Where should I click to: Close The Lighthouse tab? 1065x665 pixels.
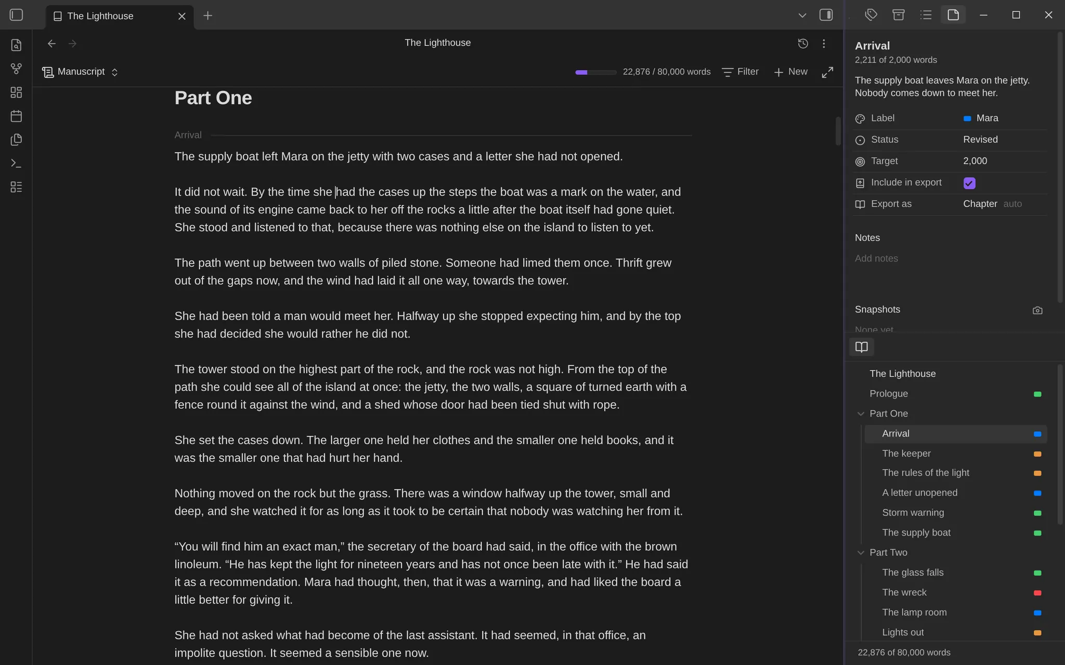(x=182, y=16)
